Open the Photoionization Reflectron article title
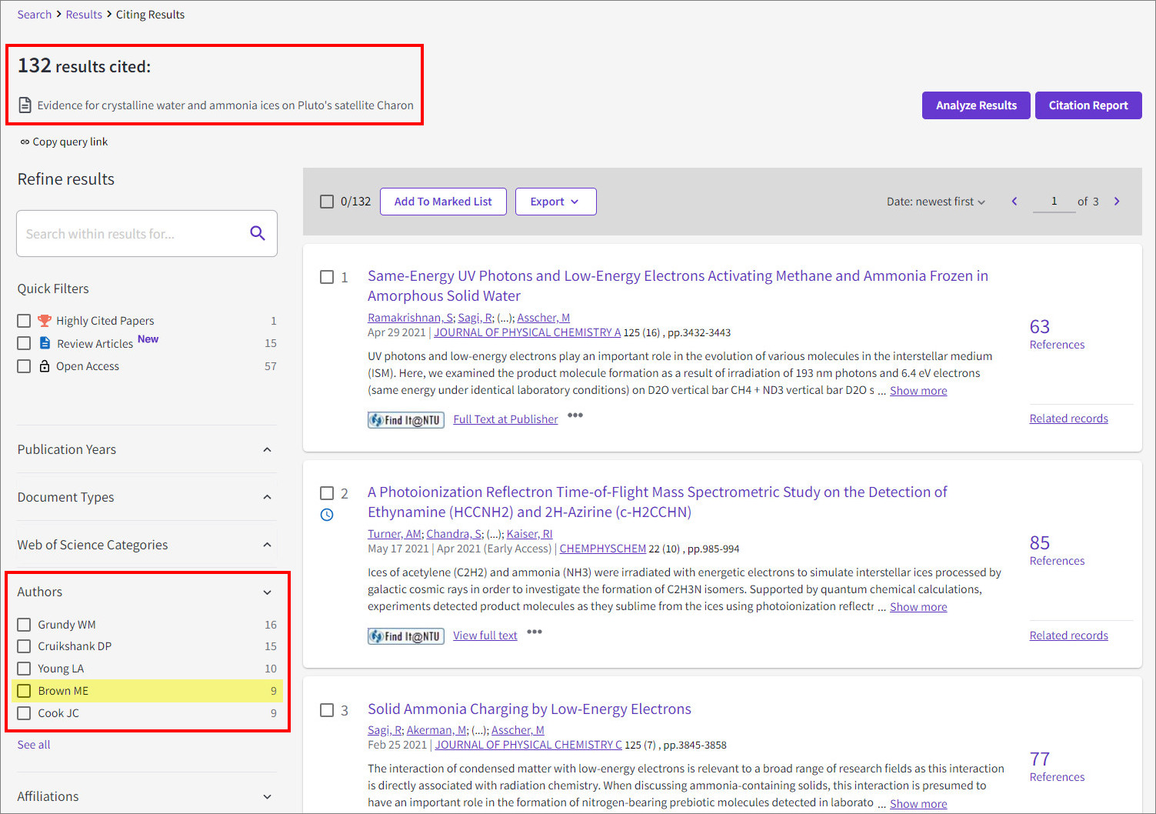 coord(657,502)
